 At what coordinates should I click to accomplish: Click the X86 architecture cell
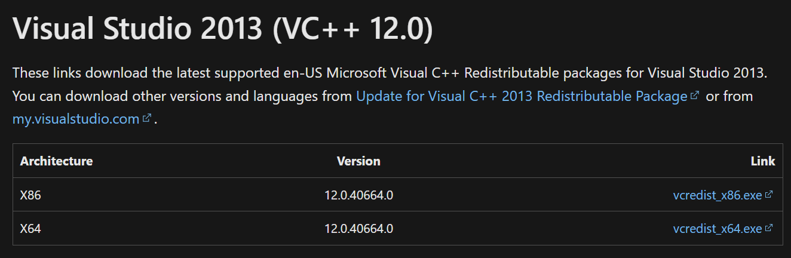point(30,195)
